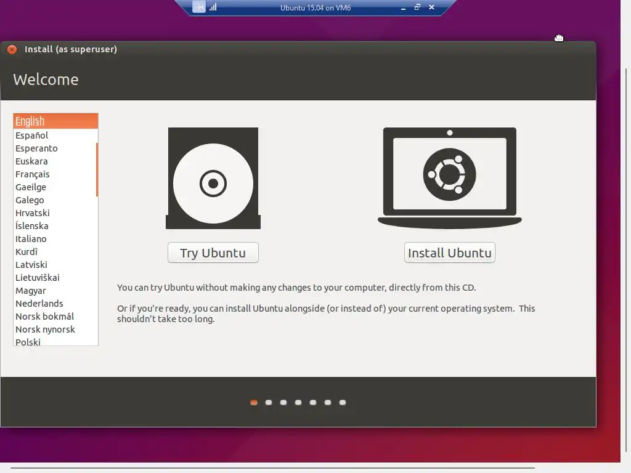Select Español language
The width and height of the screenshot is (631, 473).
(55, 135)
